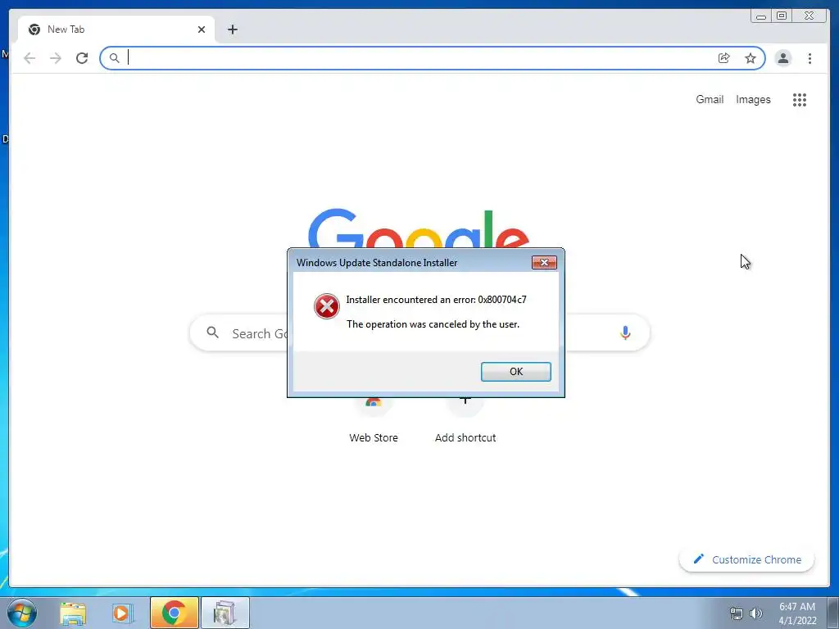Open the Windows Start menu
839x629 pixels.
tap(22, 613)
